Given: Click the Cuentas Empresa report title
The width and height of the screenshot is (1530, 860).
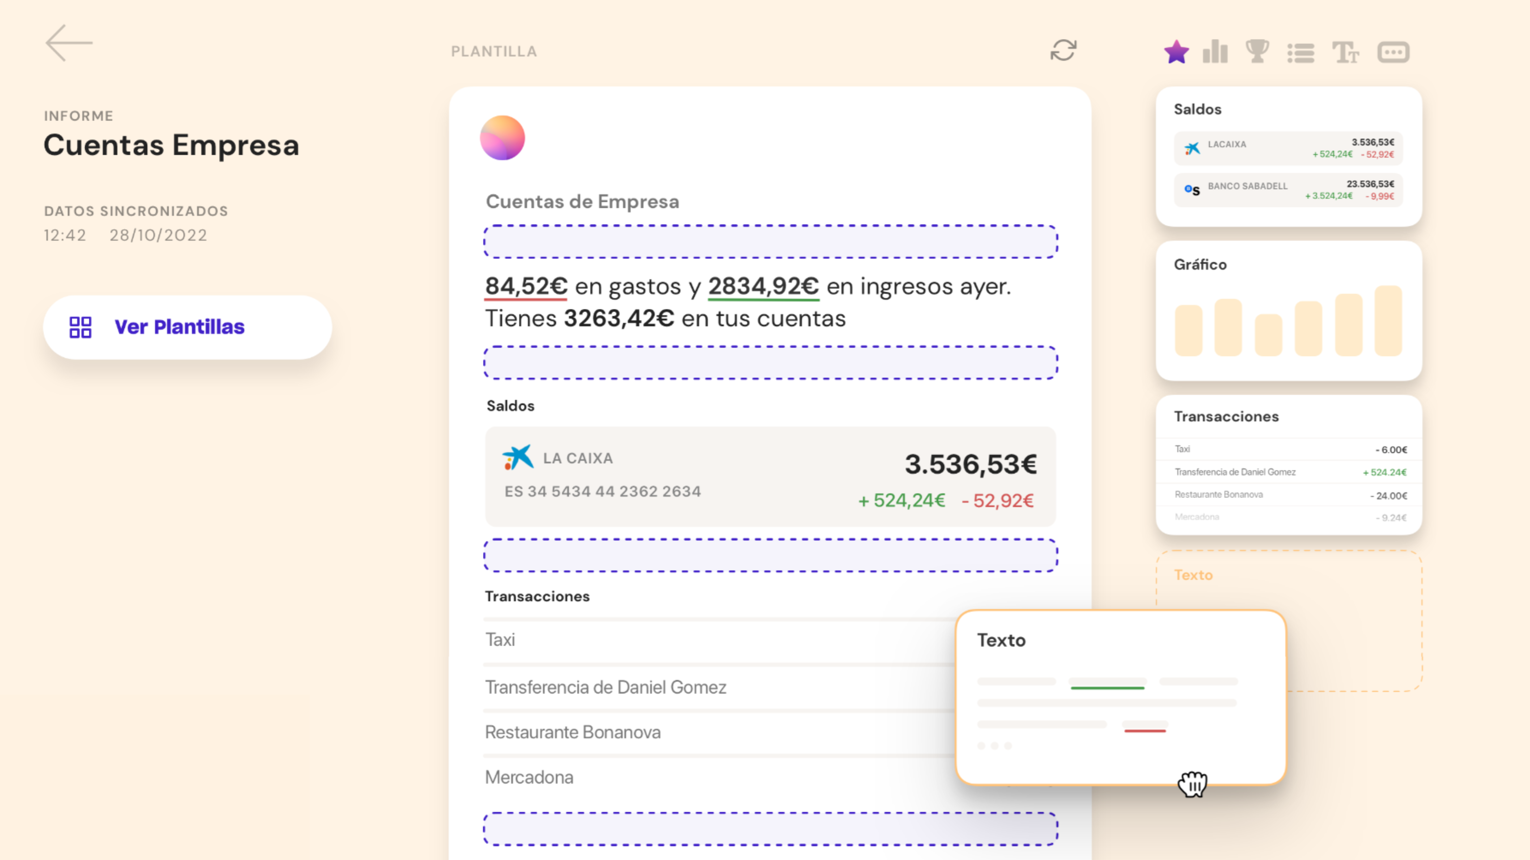Looking at the screenshot, I should 171,145.
